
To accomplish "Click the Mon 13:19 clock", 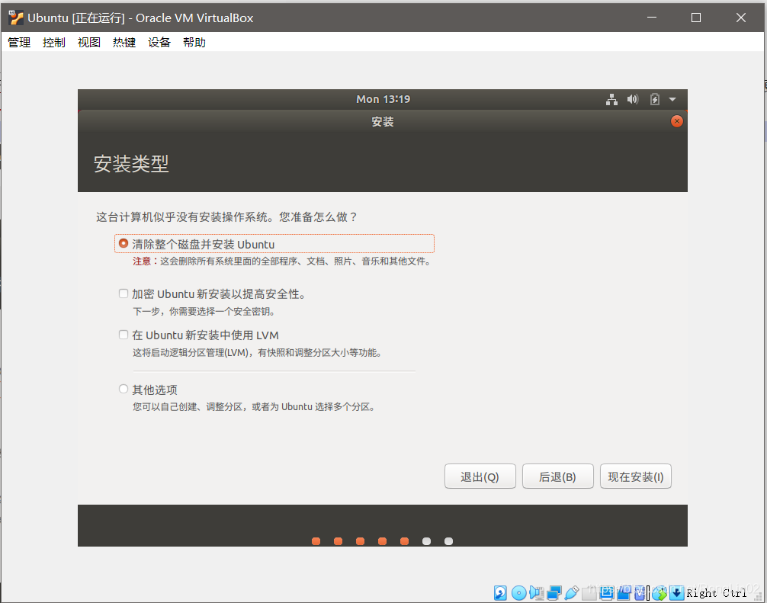I will point(383,99).
